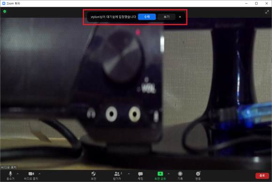The height and width of the screenshot is (182, 272).
Task: Expand share options arrow beside 화면 공유
Action: coord(169,174)
